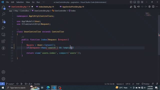Viewport: 160px width, 90px height.
Task: Click the Type here to search box
Action: [x=23, y=88]
